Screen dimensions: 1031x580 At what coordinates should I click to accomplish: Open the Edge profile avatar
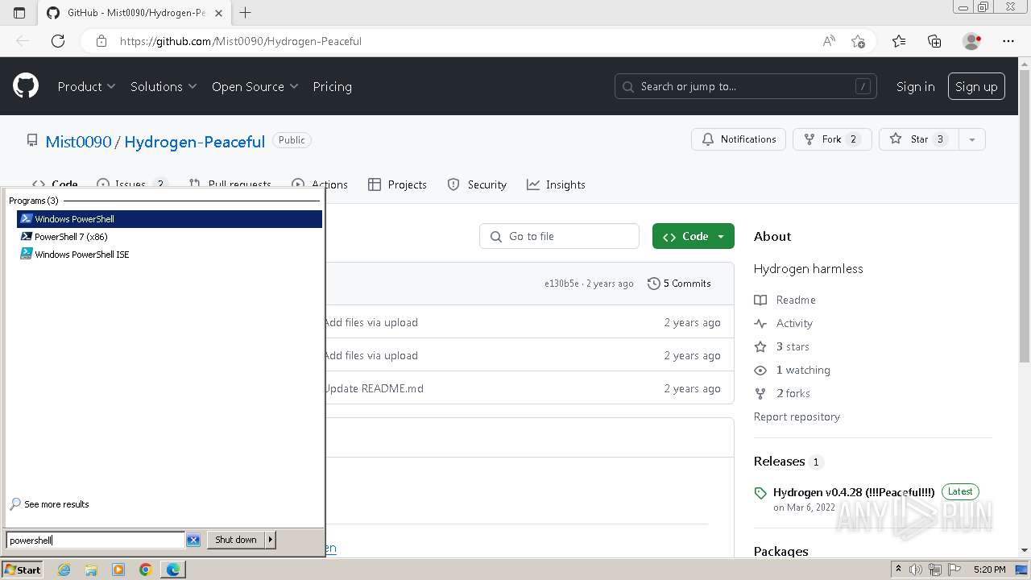pos(972,41)
